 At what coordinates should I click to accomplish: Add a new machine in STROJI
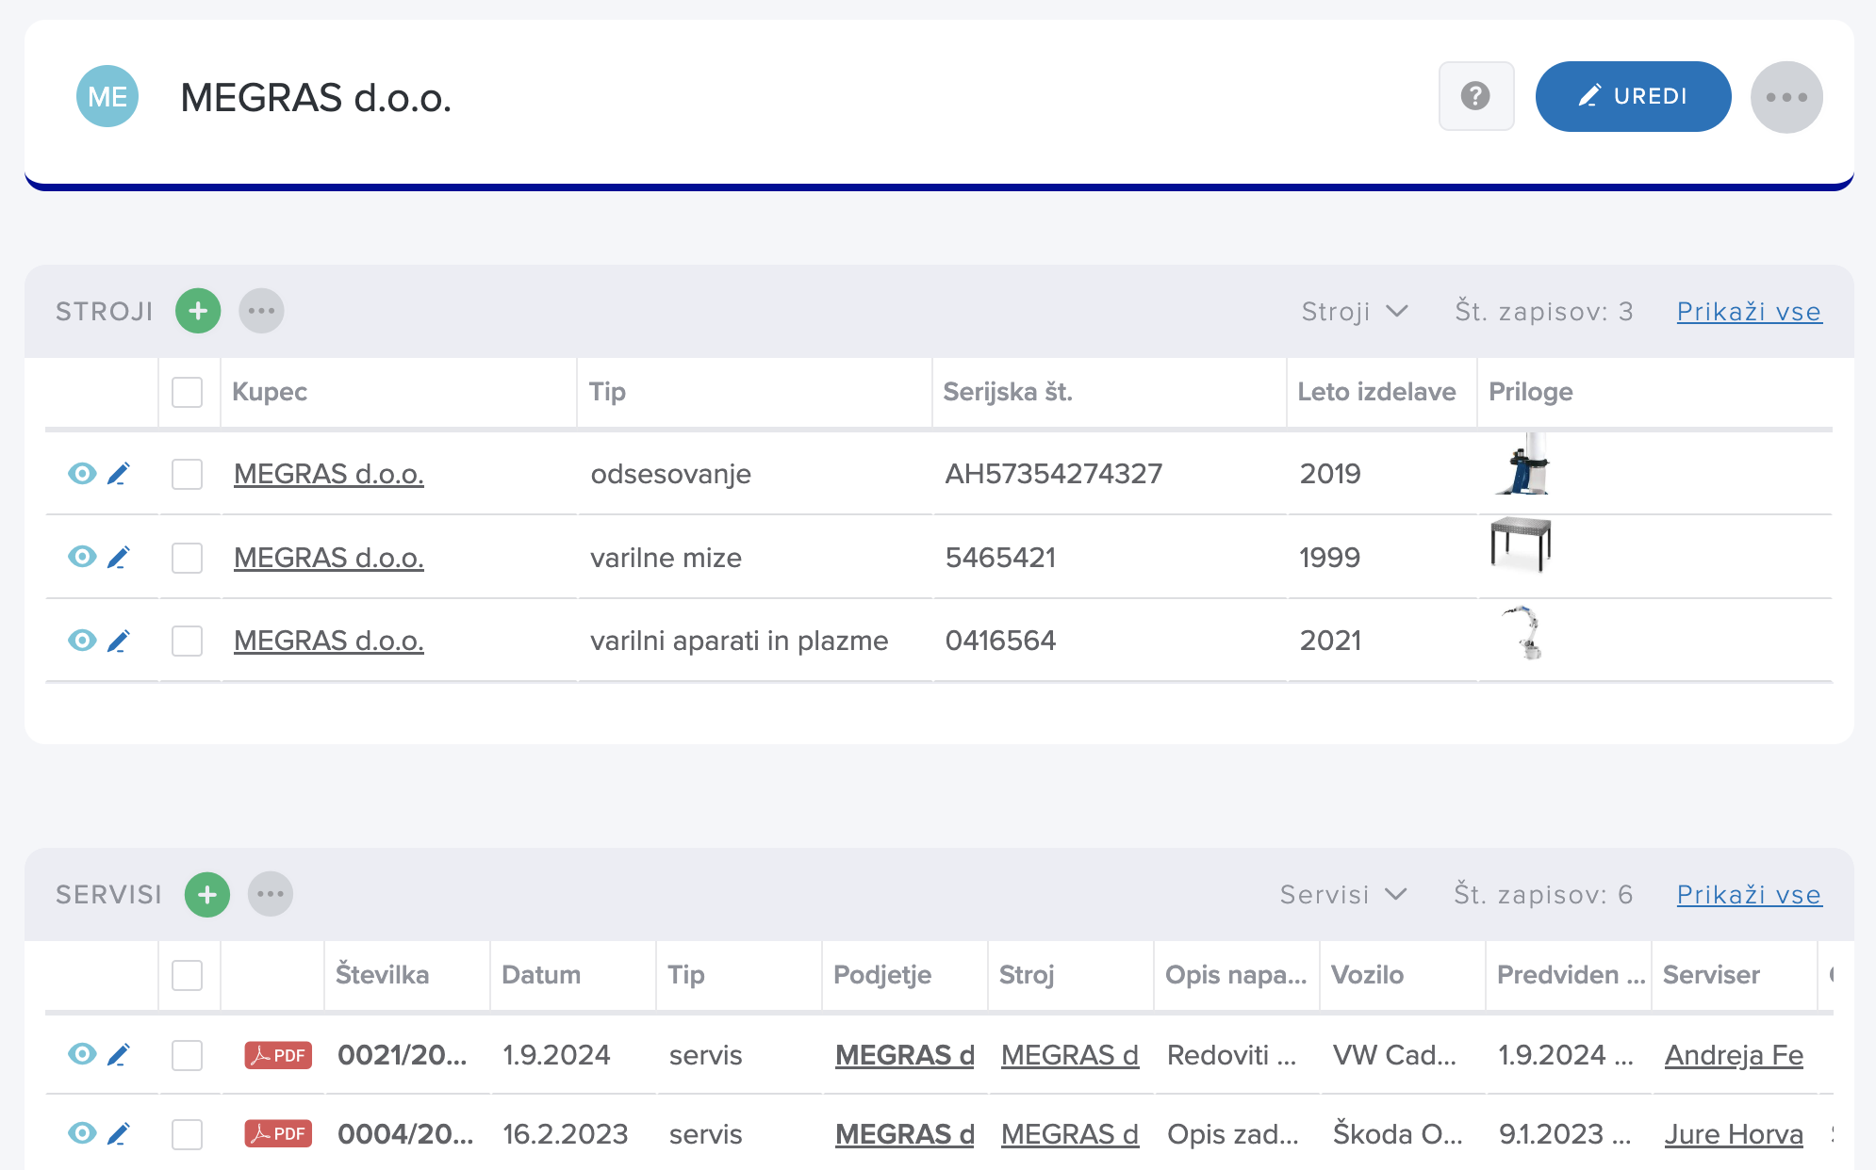198,311
